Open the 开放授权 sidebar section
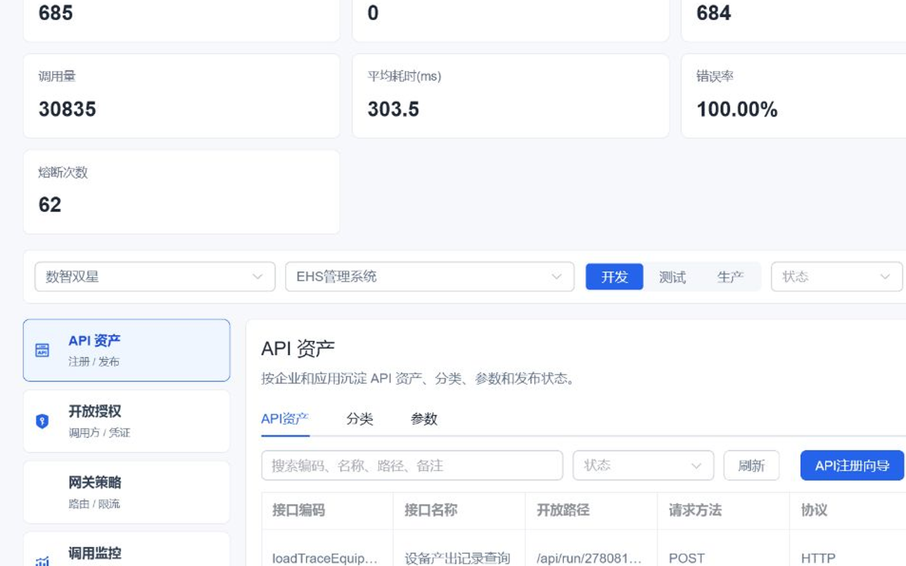 click(127, 421)
